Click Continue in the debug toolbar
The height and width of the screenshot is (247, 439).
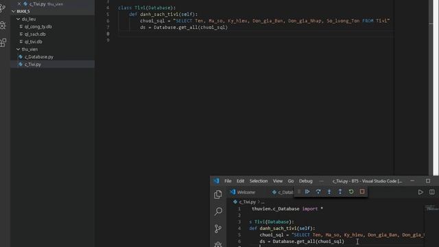tap(307, 192)
